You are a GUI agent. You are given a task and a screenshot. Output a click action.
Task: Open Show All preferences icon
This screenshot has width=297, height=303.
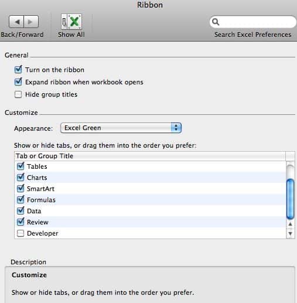(x=71, y=21)
